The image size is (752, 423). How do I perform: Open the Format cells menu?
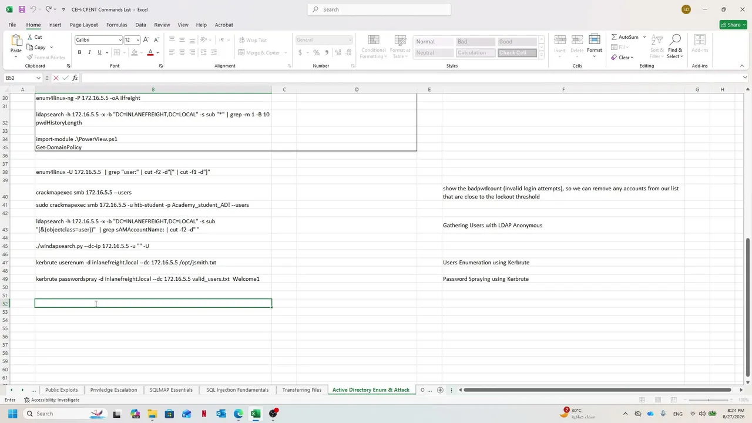[594, 46]
